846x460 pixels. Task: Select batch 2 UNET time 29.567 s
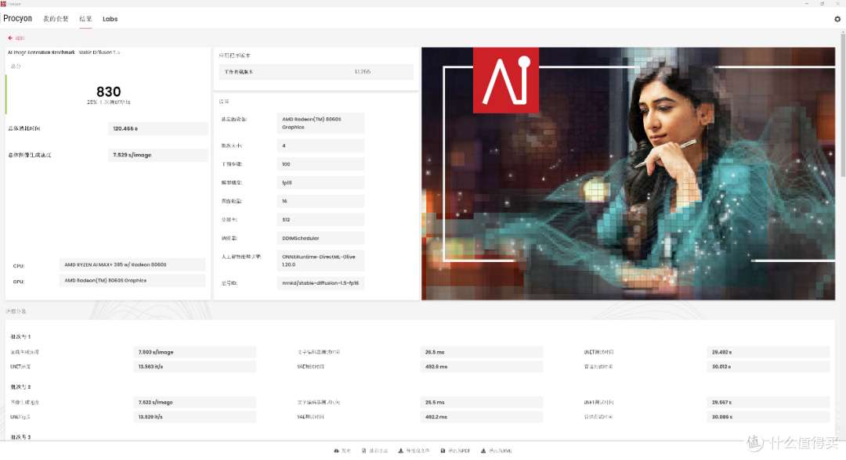click(x=768, y=402)
